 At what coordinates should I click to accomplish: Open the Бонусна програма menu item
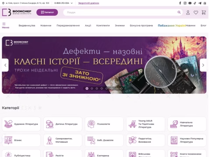[x=141, y=26]
